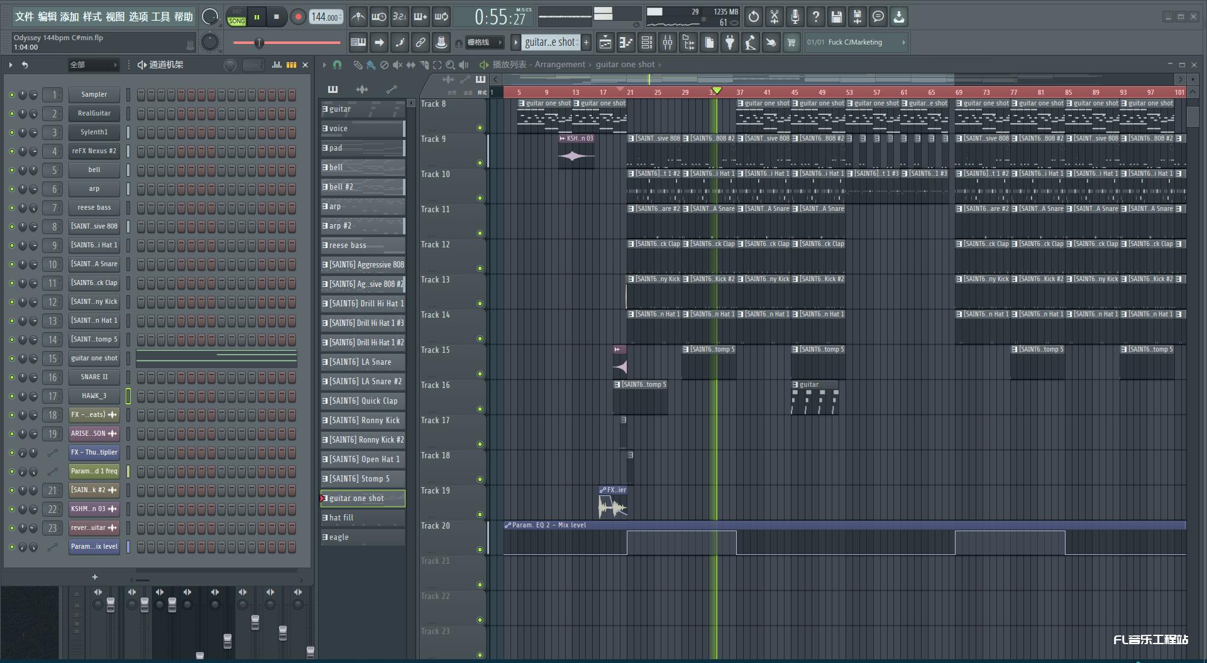1207x663 pixels.
Task: Select the playlist slice tool
Action: pyautogui.click(x=424, y=65)
